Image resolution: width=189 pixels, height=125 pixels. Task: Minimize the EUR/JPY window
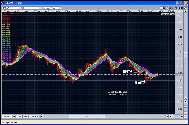point(178,3)
